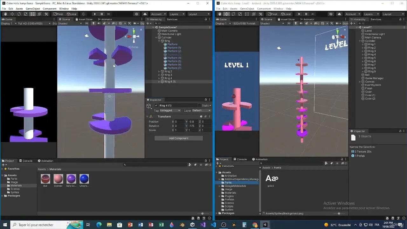Viewport: 407px width, 229px height.
Task: Expand Canvas in right Hierarchy
Action: tap(360, 82)
